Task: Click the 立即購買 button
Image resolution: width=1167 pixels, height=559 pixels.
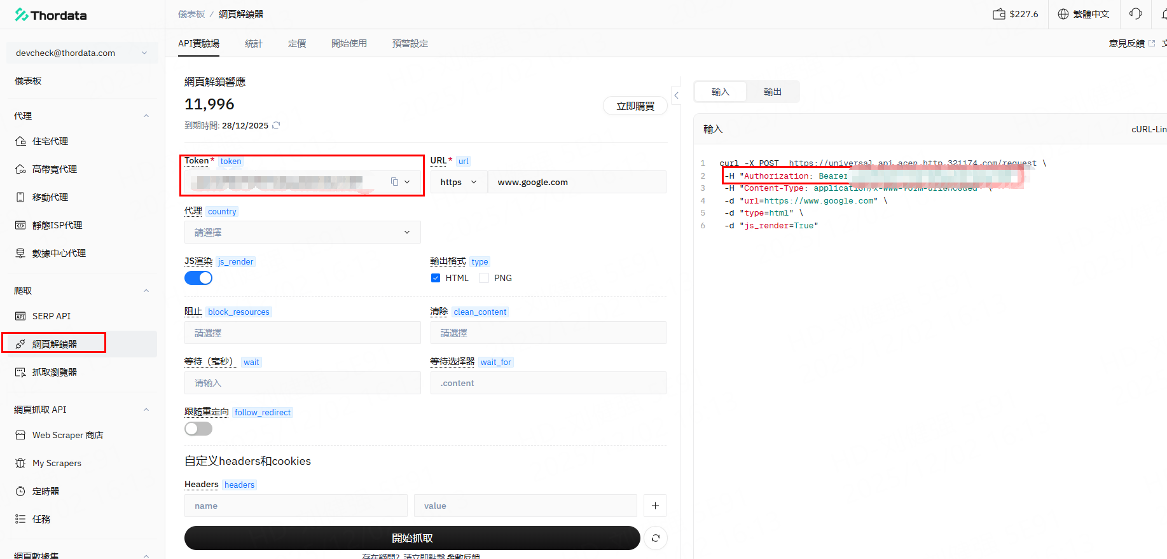Action: pos(635,106)
